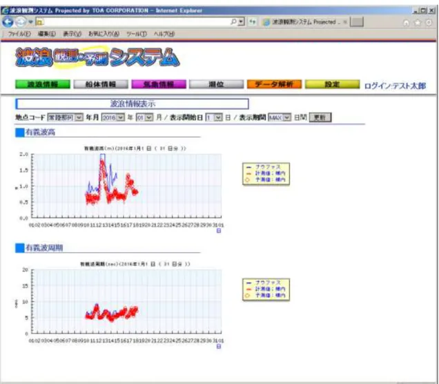Click the search magnifier icon in address bar
Screen dimensions: 439x384
point(233,21)
